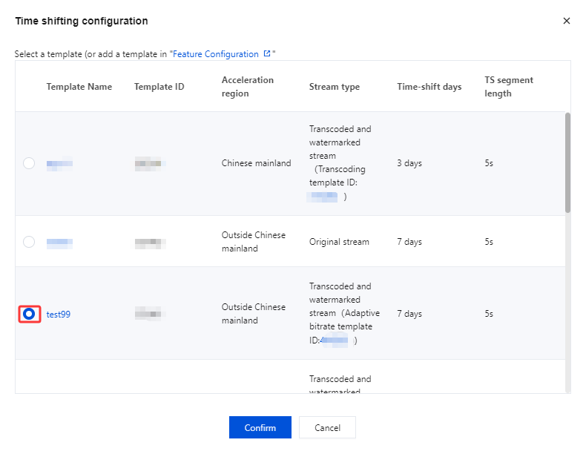Viewport: 586px width, 454px height.
Task: Select the radio button for the Original stream template
Action: [x=29, y=242]
